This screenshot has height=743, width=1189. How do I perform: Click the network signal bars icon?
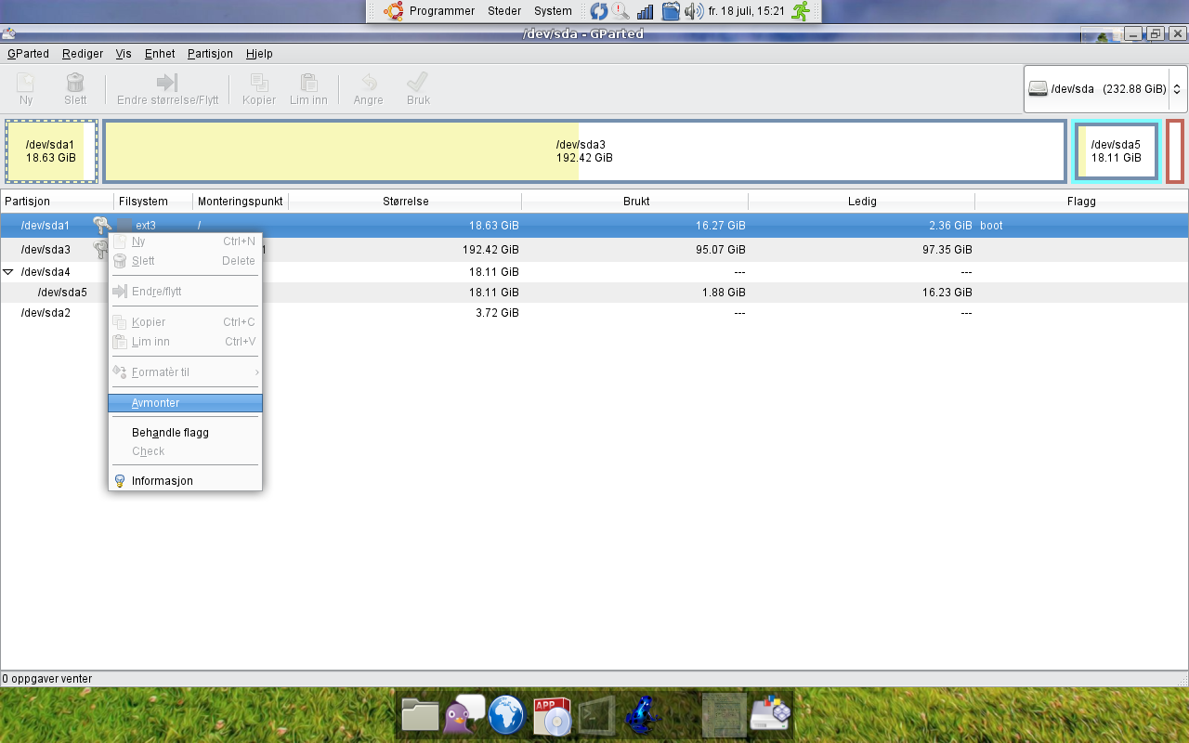pyautogui.click(x=646, y=11)
